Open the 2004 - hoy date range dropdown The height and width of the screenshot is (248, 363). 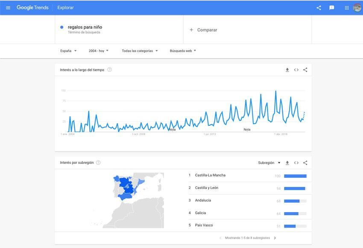(98, 51)
